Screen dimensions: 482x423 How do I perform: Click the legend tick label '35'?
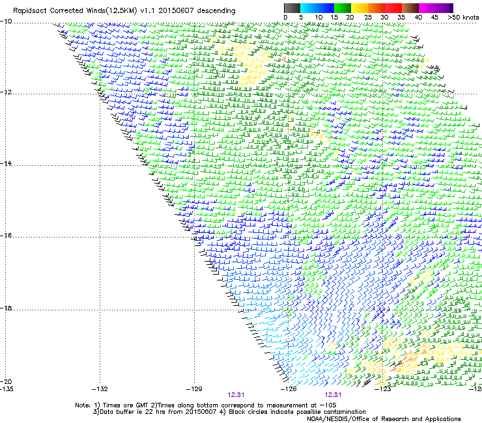[x=401, y=18]
